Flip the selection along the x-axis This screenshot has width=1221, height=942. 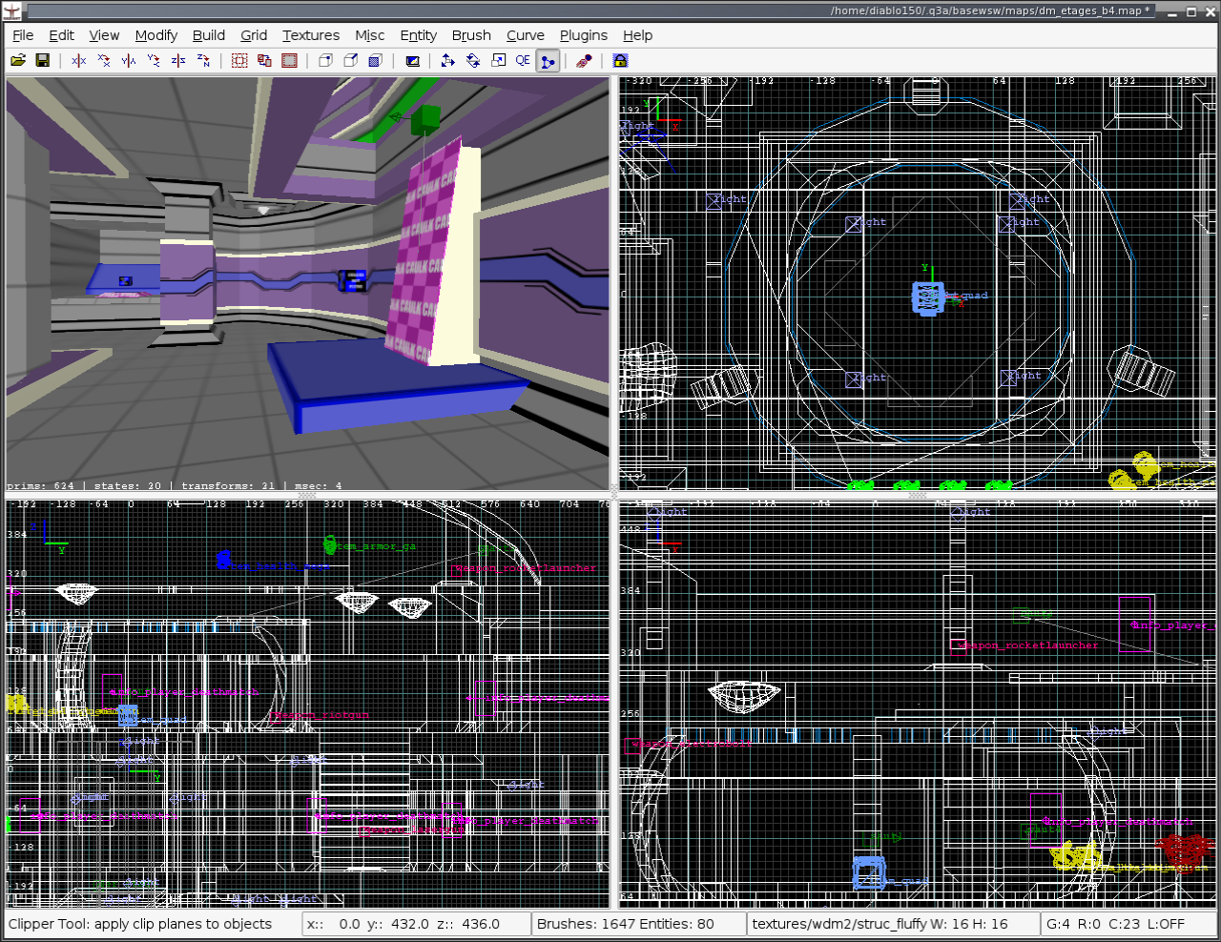pyautogui.click(x=79, y=60)
